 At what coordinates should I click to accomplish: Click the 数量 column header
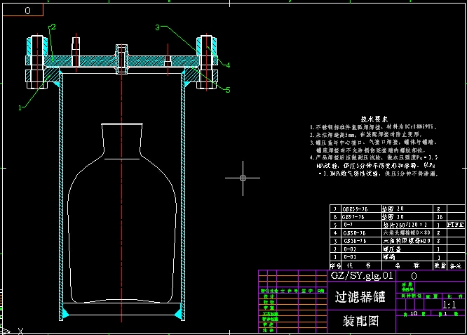440,265
